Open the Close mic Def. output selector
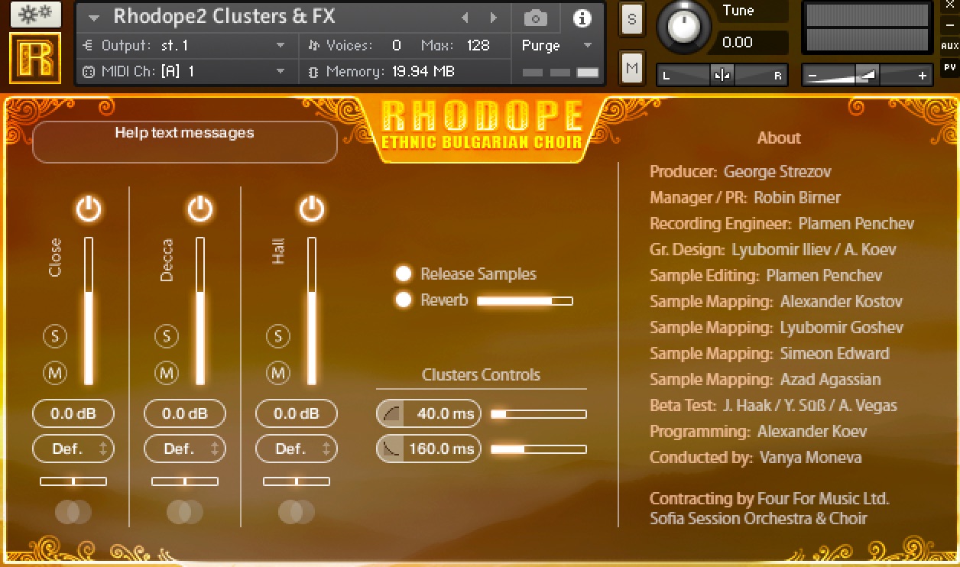Image resolution: width=960 pixels, height=567 pixels. 73,449
